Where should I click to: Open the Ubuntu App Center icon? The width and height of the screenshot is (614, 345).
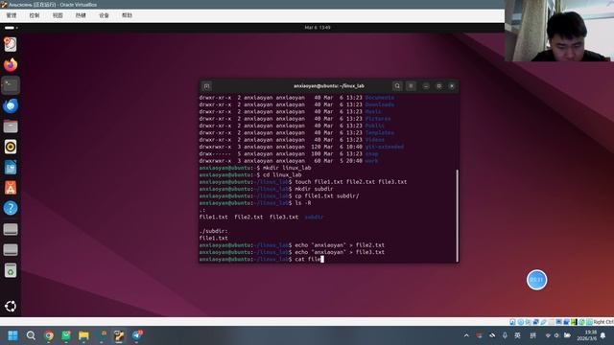(11, 188)
